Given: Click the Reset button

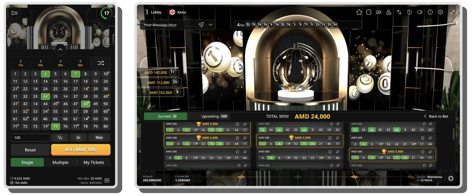Looking at the screenshot, I should click(30, 150).
